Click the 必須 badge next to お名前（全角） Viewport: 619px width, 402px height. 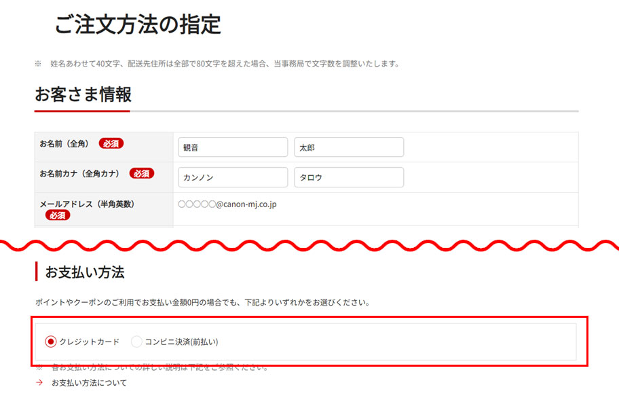[111, 143]
